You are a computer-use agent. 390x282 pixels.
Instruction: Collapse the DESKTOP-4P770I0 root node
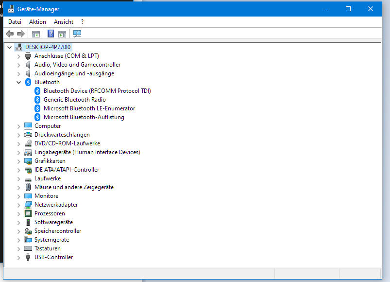click(x=9, y=47)
